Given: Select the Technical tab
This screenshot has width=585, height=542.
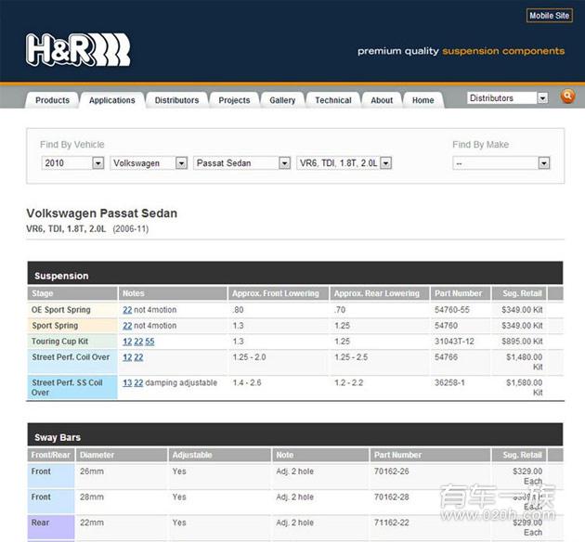Looking at the screenshot, I should pyautogui.click(x=333, y=100).
